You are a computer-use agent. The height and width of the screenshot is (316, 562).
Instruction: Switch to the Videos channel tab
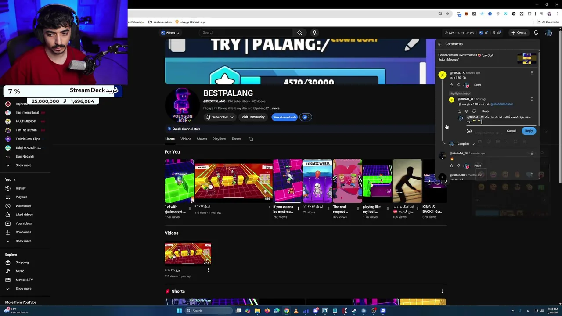(x=186, y=139)
